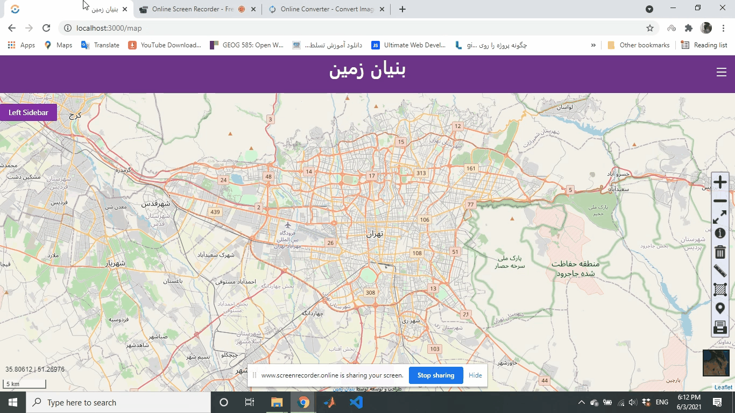Open the Other bookmarks folder
The height and width of the screenshot is (413, 735).
pyautogui.click(x=639, y=45)
